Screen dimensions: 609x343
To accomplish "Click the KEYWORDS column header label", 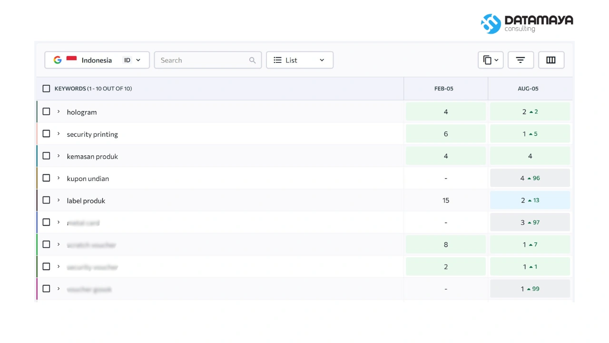I will pos(93,89).
